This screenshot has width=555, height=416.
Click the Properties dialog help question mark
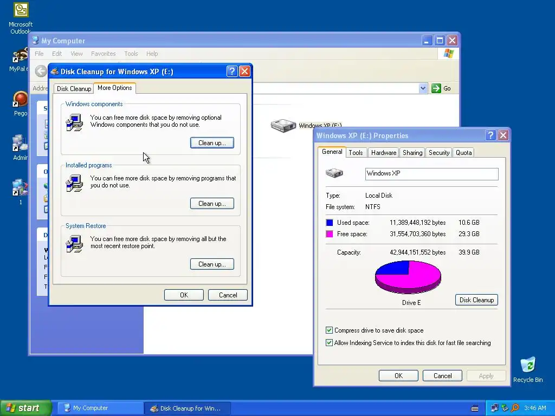[x=490, y=135]
